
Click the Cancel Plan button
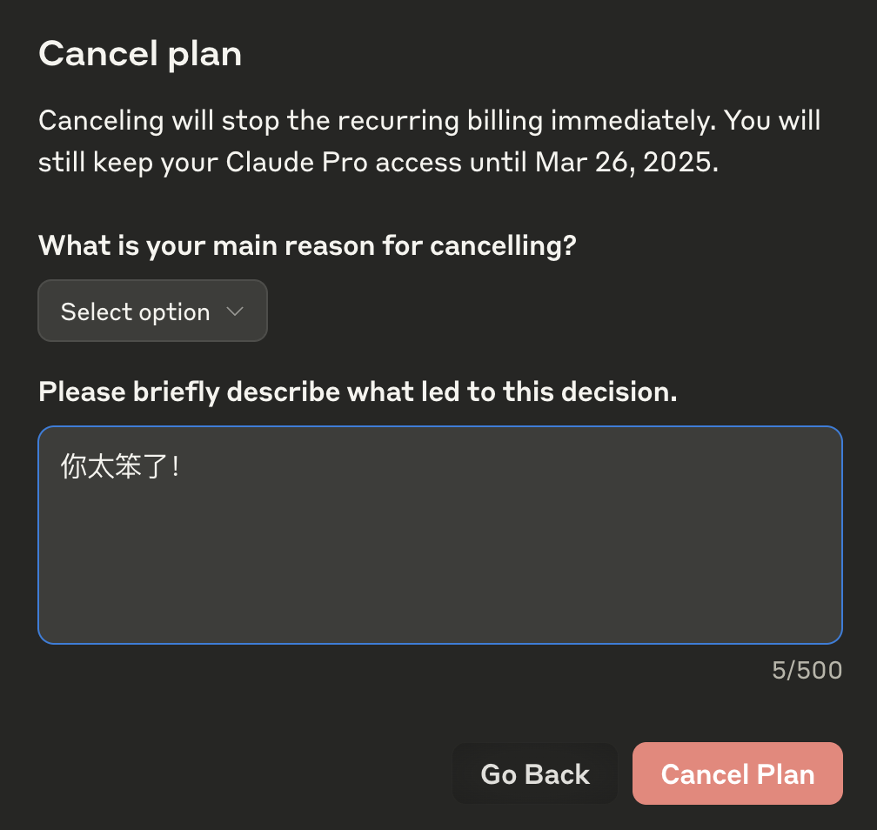pyautogui.click(x=737, y=773)
